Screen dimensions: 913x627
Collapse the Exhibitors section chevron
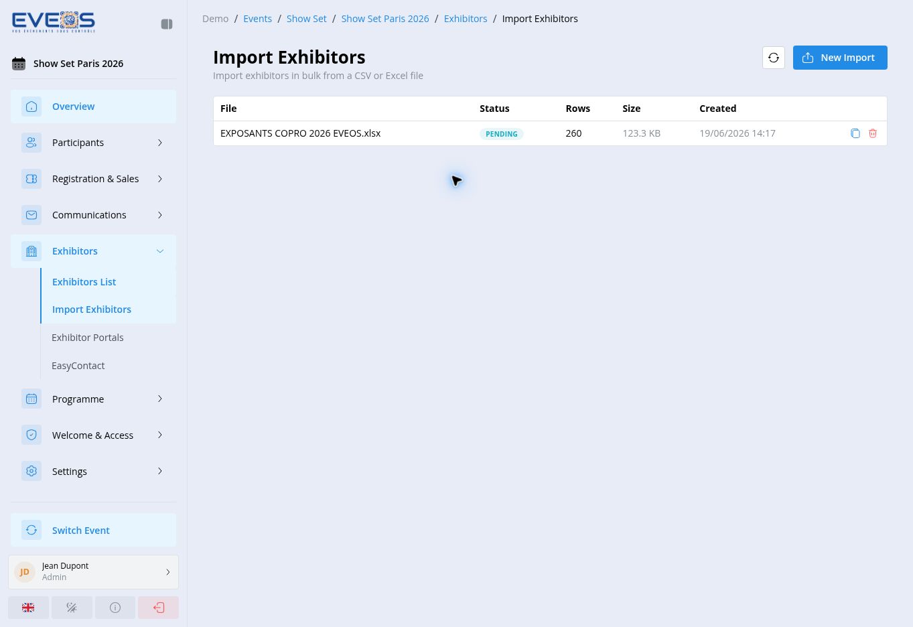(x=160, y=251)
